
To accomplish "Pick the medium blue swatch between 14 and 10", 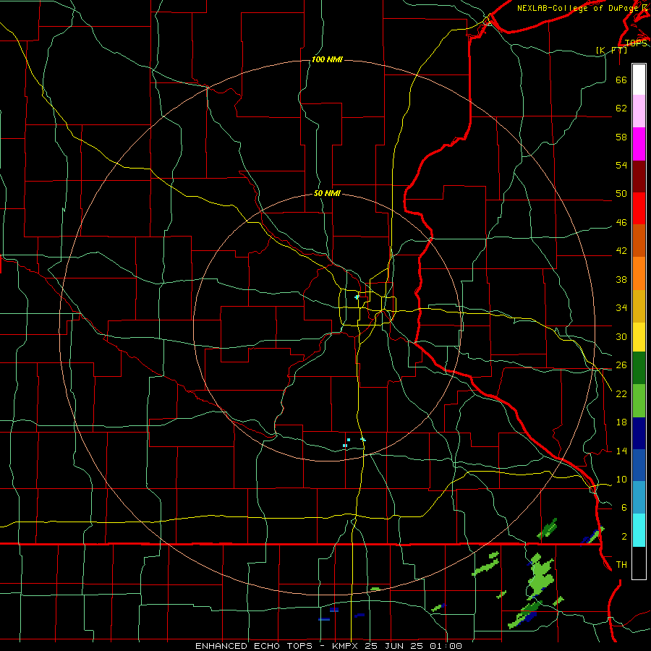I will (639, 465).
